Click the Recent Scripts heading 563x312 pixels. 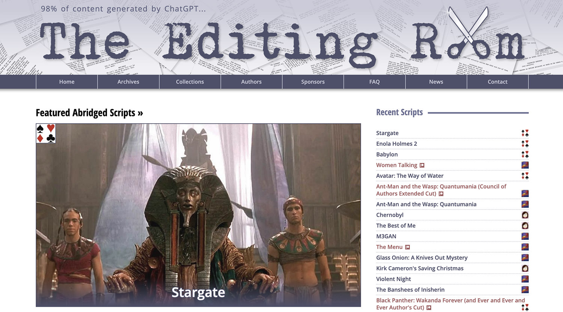[x=399, y=112]
